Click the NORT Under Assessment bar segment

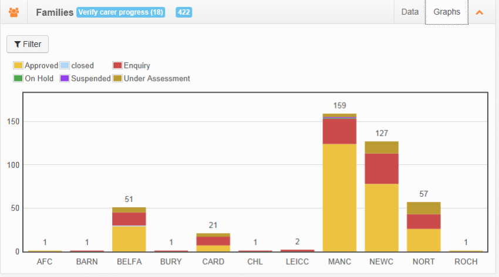(424, 208)
